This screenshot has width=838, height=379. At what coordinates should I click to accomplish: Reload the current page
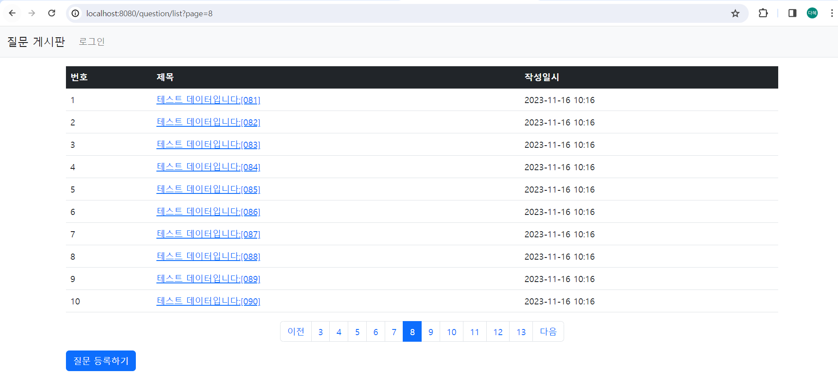coord(51,13)
